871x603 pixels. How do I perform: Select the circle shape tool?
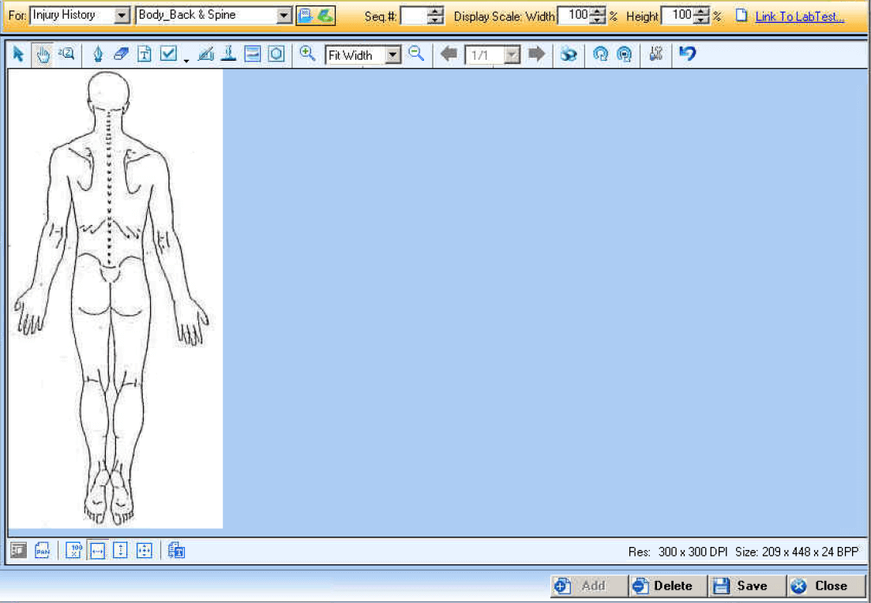(276, 54)
